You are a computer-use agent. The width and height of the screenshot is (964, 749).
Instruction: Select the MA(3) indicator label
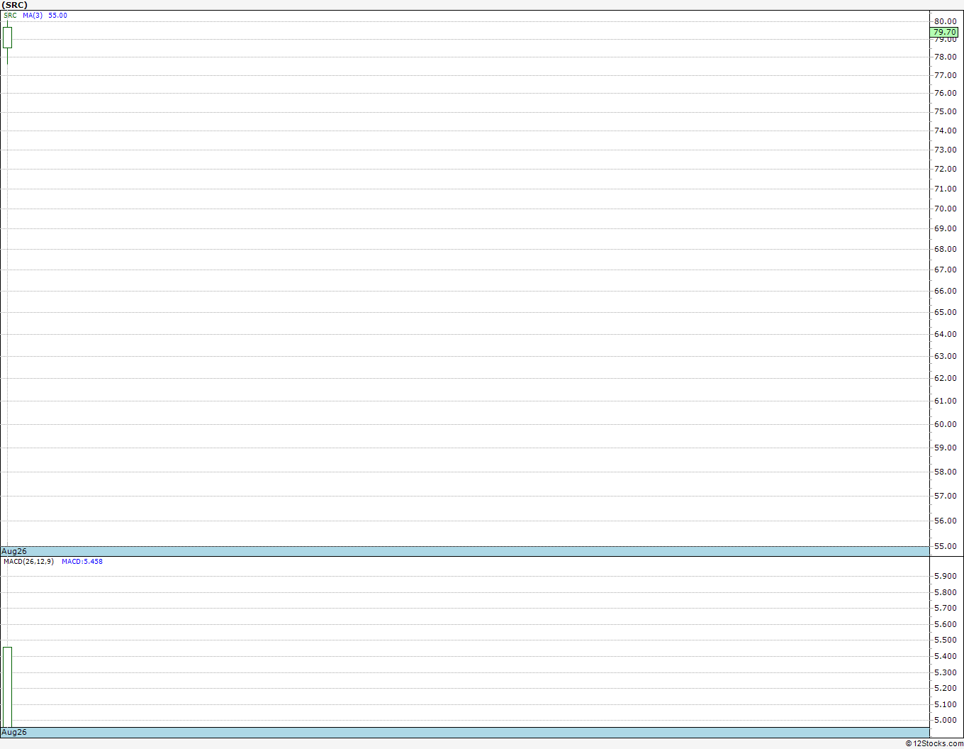(33, 16)
